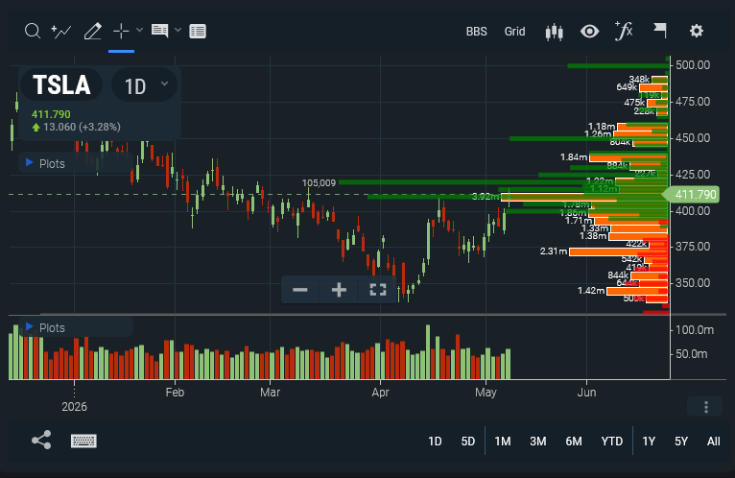Image resolution: width=735 pixels, height=478 pixels.
Task: Click the Feb date axis label
Action: tap(175, 393)
